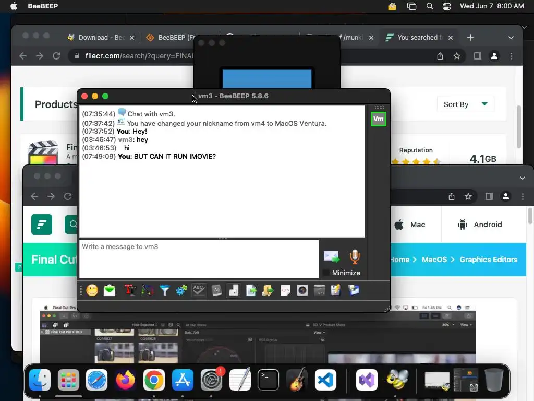Open GarageBand from the dock

tap(297, 380)
